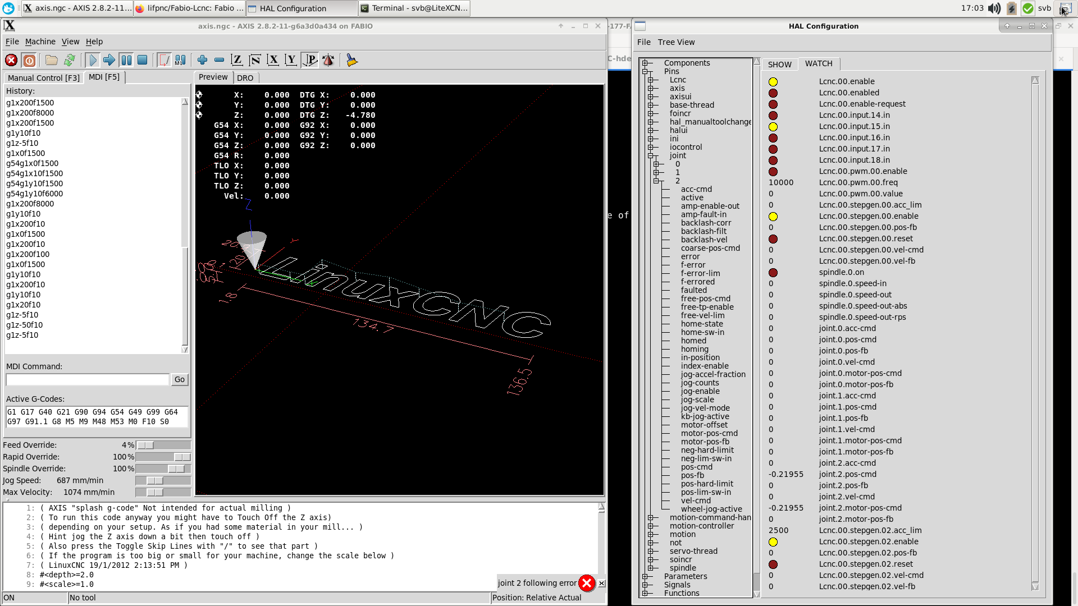1078x606 pixels.
Task: Expand joint 0 node
Action: 656,164
